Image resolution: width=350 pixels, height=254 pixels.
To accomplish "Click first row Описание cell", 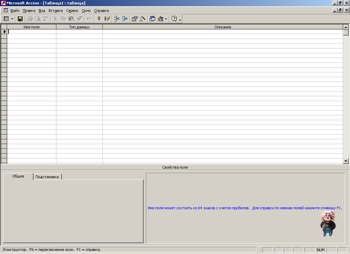I will pos(223,32).
